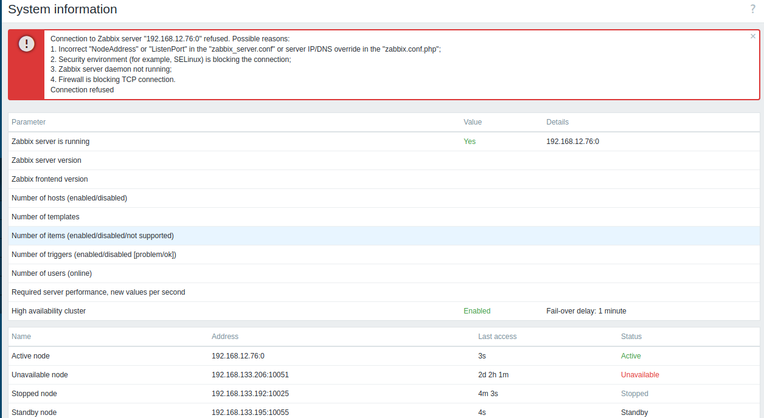Select the Active node address 192.168.12.76:0
Viewport: 764px width, 418px height.
(238, 356)
